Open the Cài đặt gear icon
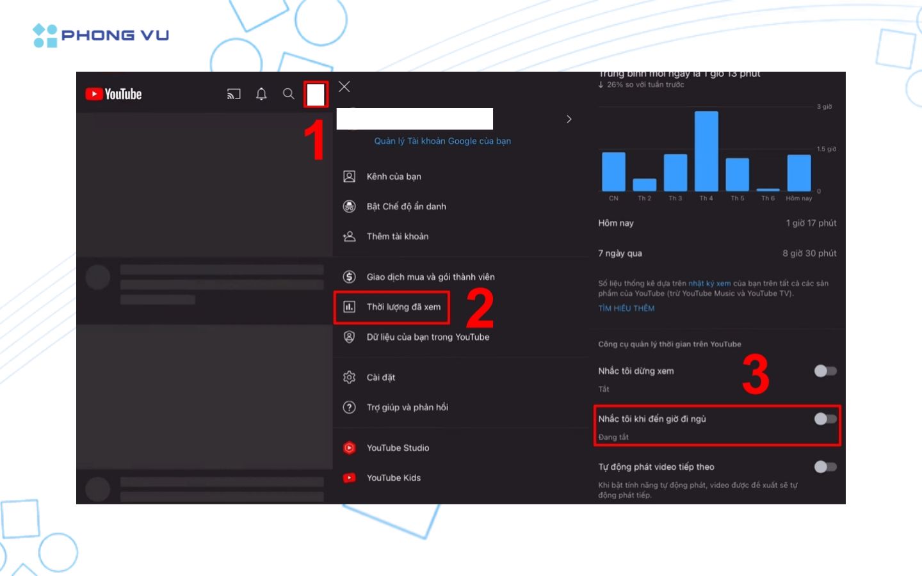Screen dimensions: 922x576 (349, 378)
